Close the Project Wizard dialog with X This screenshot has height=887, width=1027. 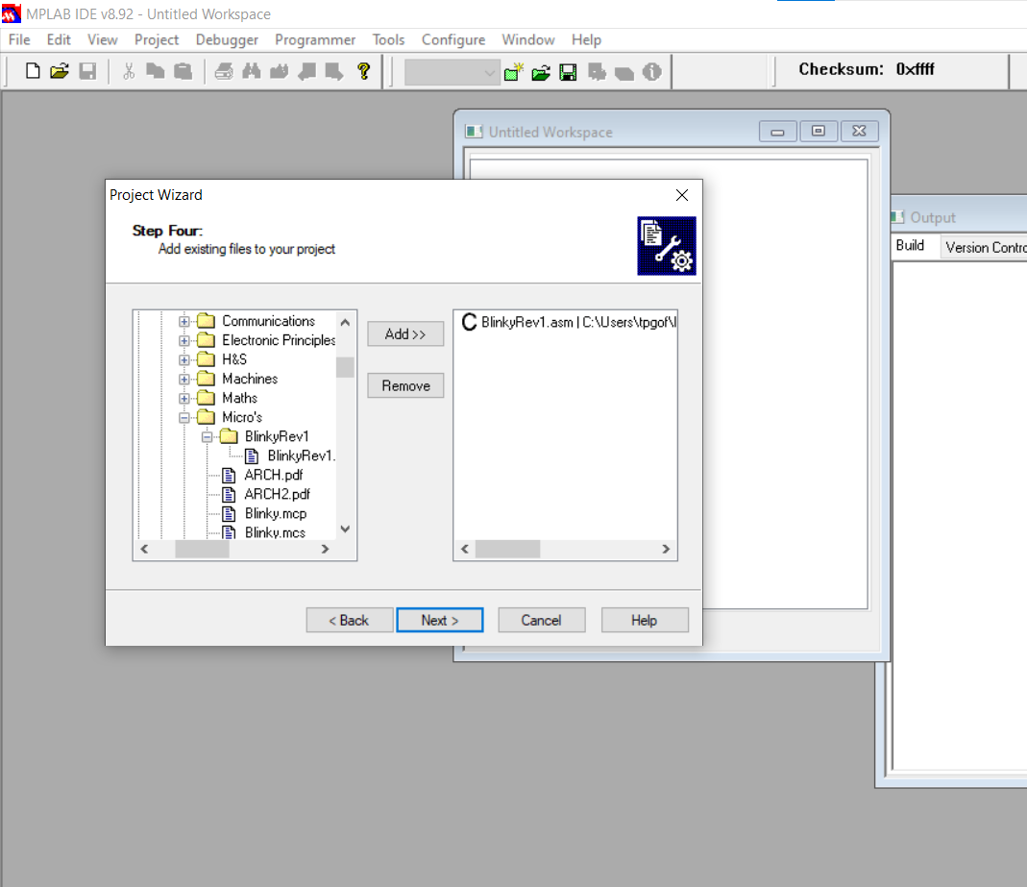pos(682,195)
